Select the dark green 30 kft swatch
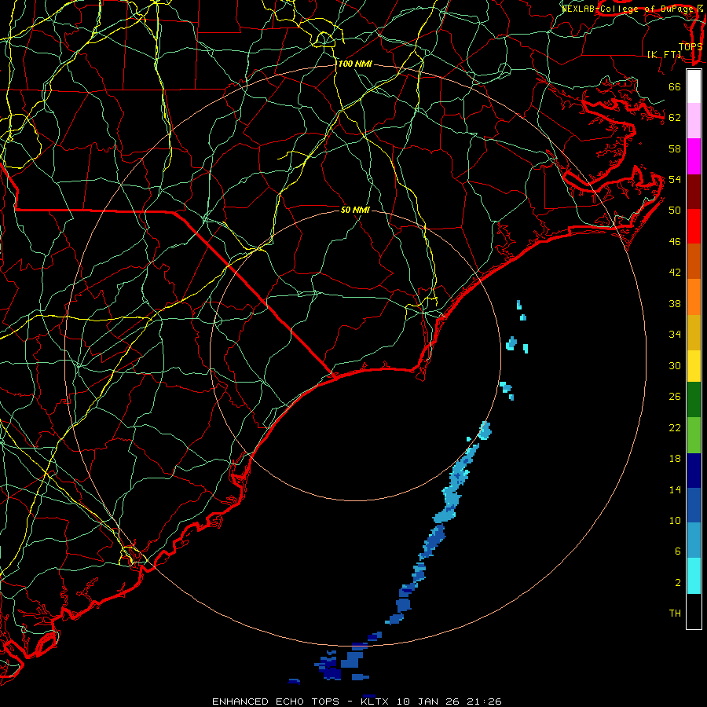Screen dimensions: 707x707 [694, 400]
